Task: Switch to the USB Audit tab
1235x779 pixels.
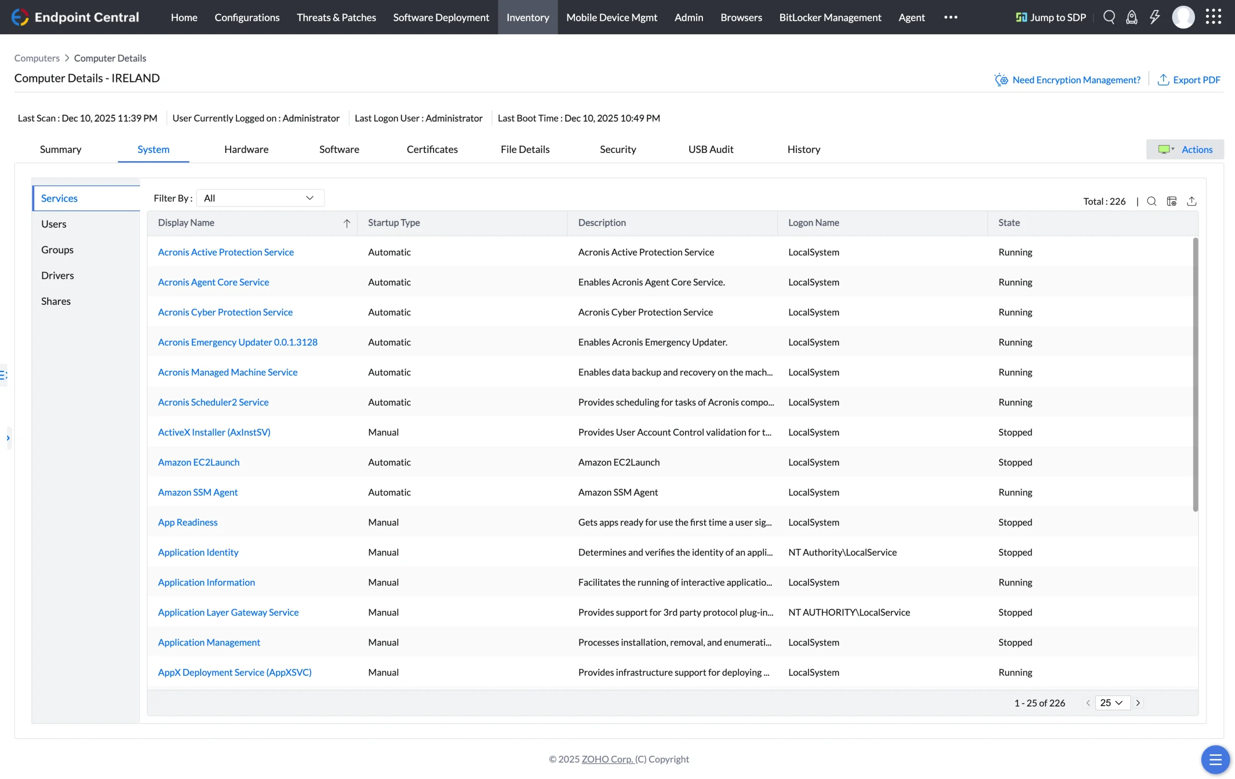Action: click(x=710, y=149)
